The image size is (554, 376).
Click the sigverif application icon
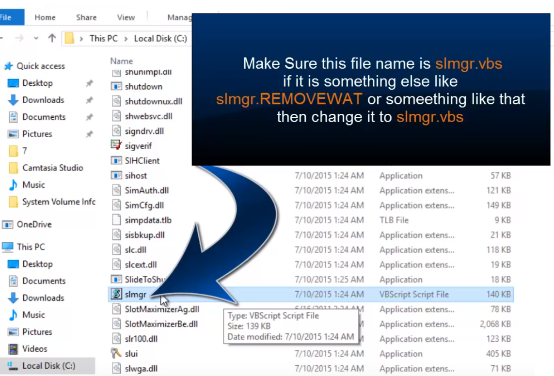(116, 145)
